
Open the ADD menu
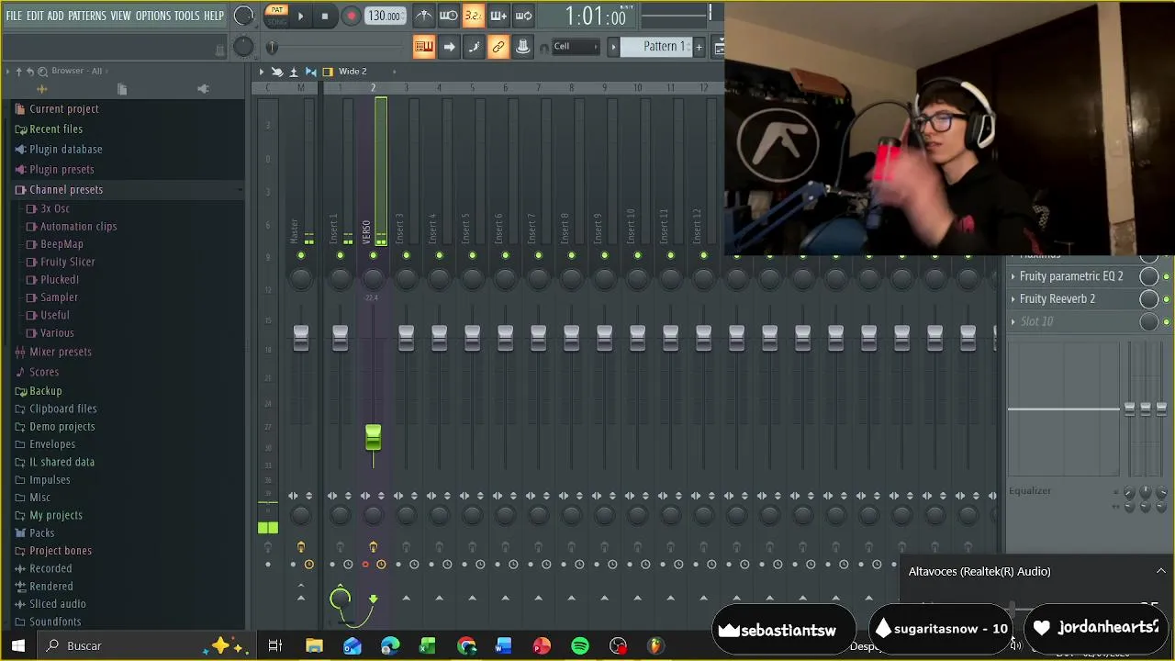pos(55,16)
